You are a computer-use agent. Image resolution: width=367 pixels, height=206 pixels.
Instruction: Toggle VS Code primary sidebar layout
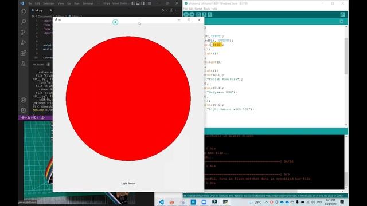(x=133, y=3)
